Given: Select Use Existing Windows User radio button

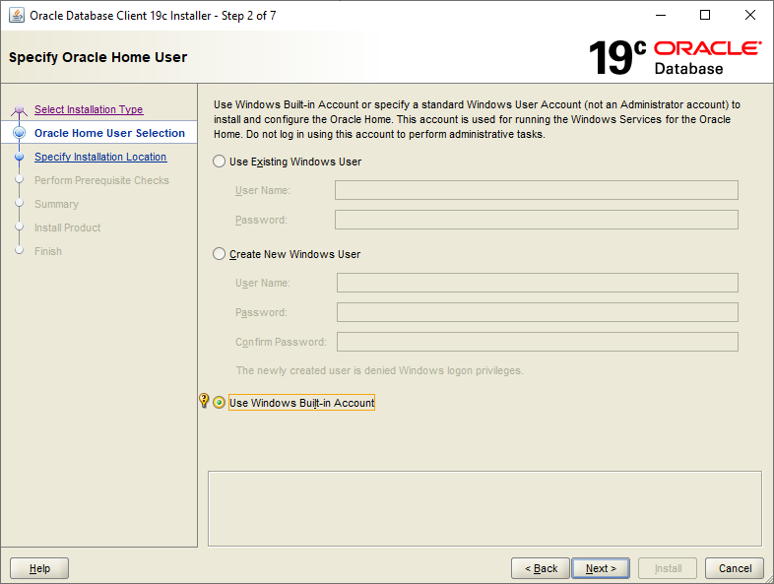Looking at the screenshot, I should [x=220, y=162].
